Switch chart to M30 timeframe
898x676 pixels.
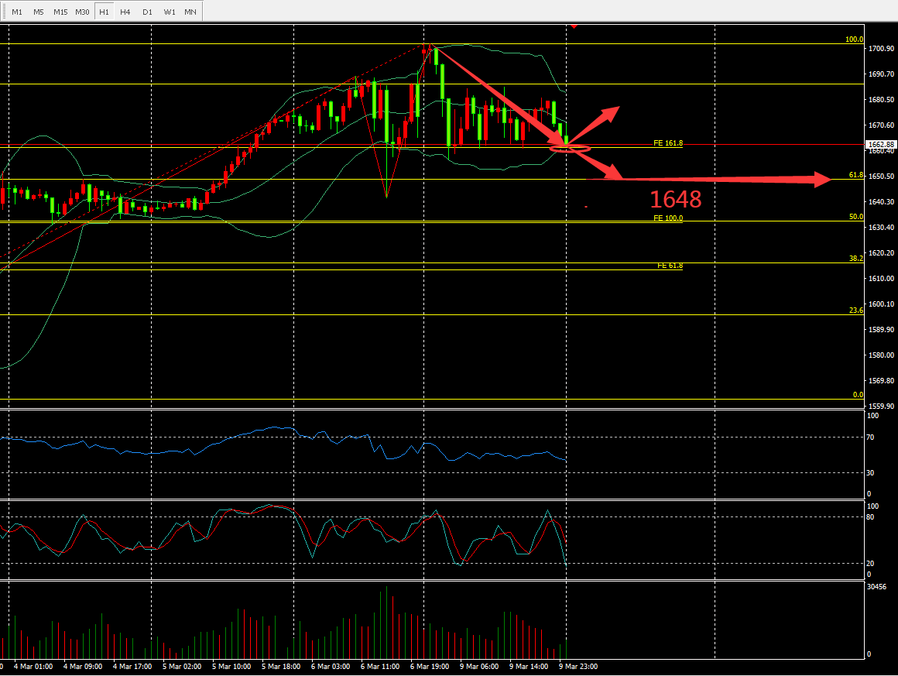click(x=83, y=12)
